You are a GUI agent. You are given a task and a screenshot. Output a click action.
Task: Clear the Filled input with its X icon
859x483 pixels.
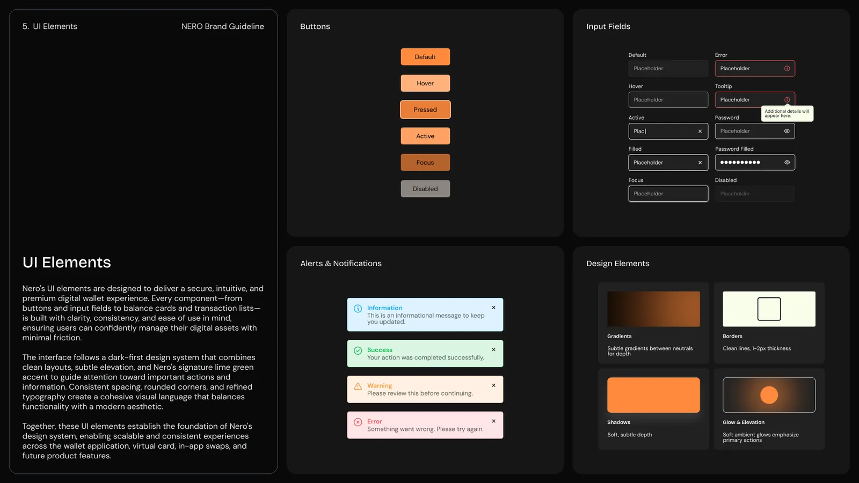[700, 163]
